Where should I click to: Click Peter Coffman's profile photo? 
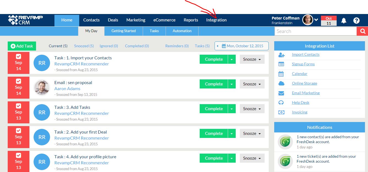tap(307, 20)
